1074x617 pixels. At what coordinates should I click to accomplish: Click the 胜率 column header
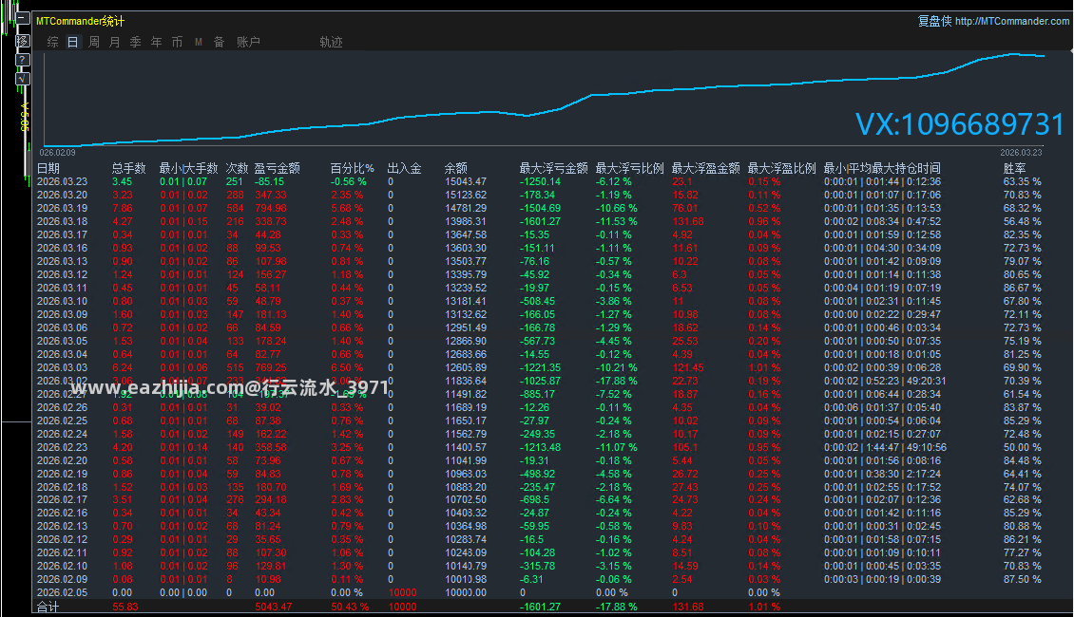pos(1014,168)
